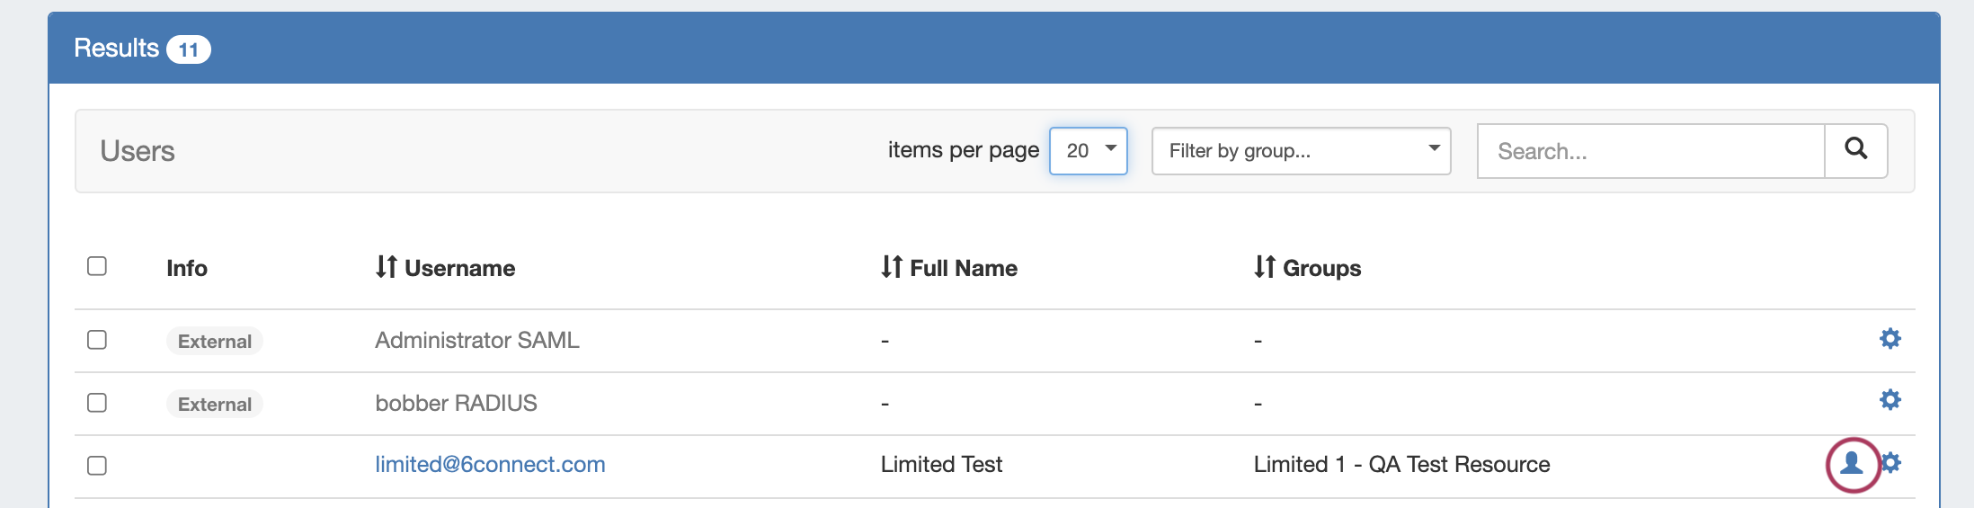Expand the Filter by group dropdown

tap(1301, 151)
